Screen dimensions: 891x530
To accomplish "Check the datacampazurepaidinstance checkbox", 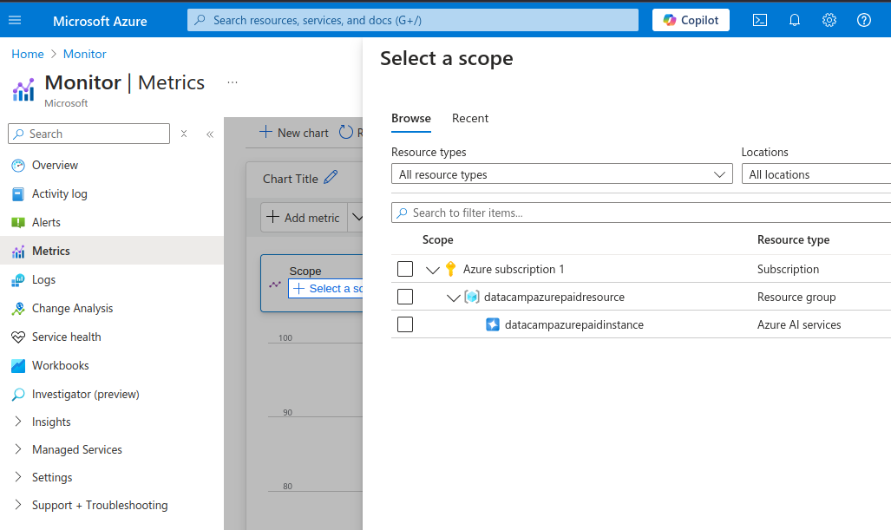I will [405, 324].
